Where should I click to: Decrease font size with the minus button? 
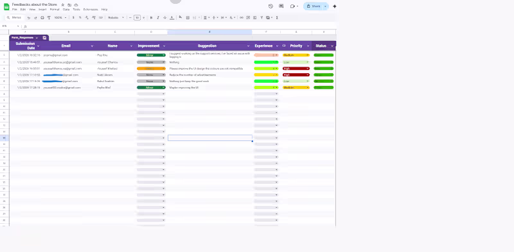coord(130,18)
